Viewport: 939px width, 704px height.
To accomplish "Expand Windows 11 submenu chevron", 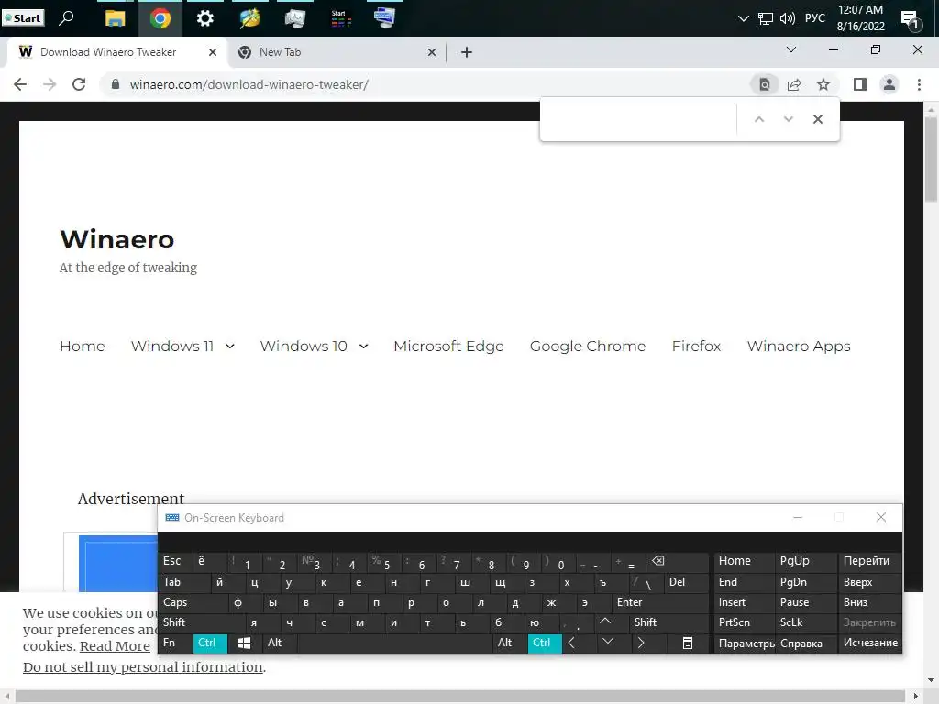I will click(x=230, y=346).
